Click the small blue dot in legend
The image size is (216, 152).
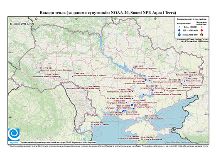coord(179,27)
